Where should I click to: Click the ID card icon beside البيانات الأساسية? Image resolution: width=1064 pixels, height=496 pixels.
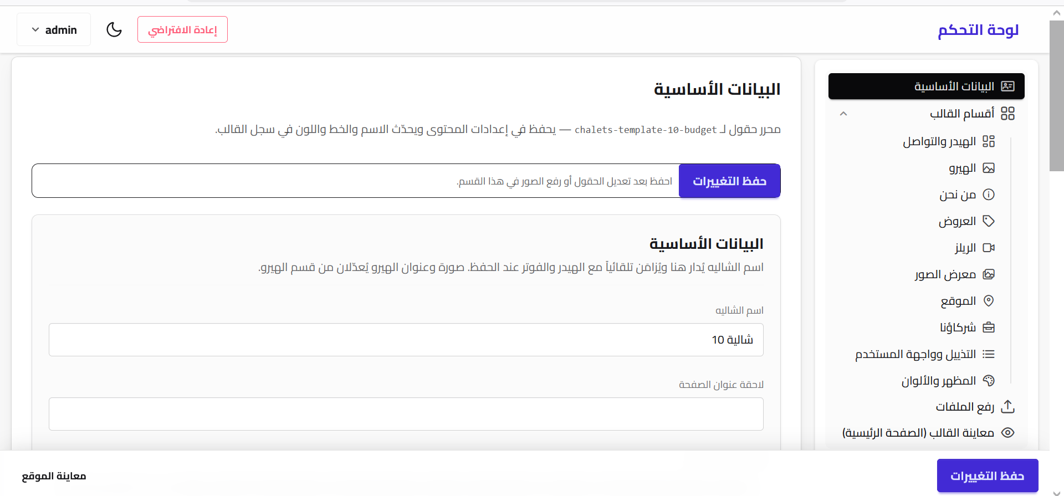pyautogui.click(x=1008, y=86)
